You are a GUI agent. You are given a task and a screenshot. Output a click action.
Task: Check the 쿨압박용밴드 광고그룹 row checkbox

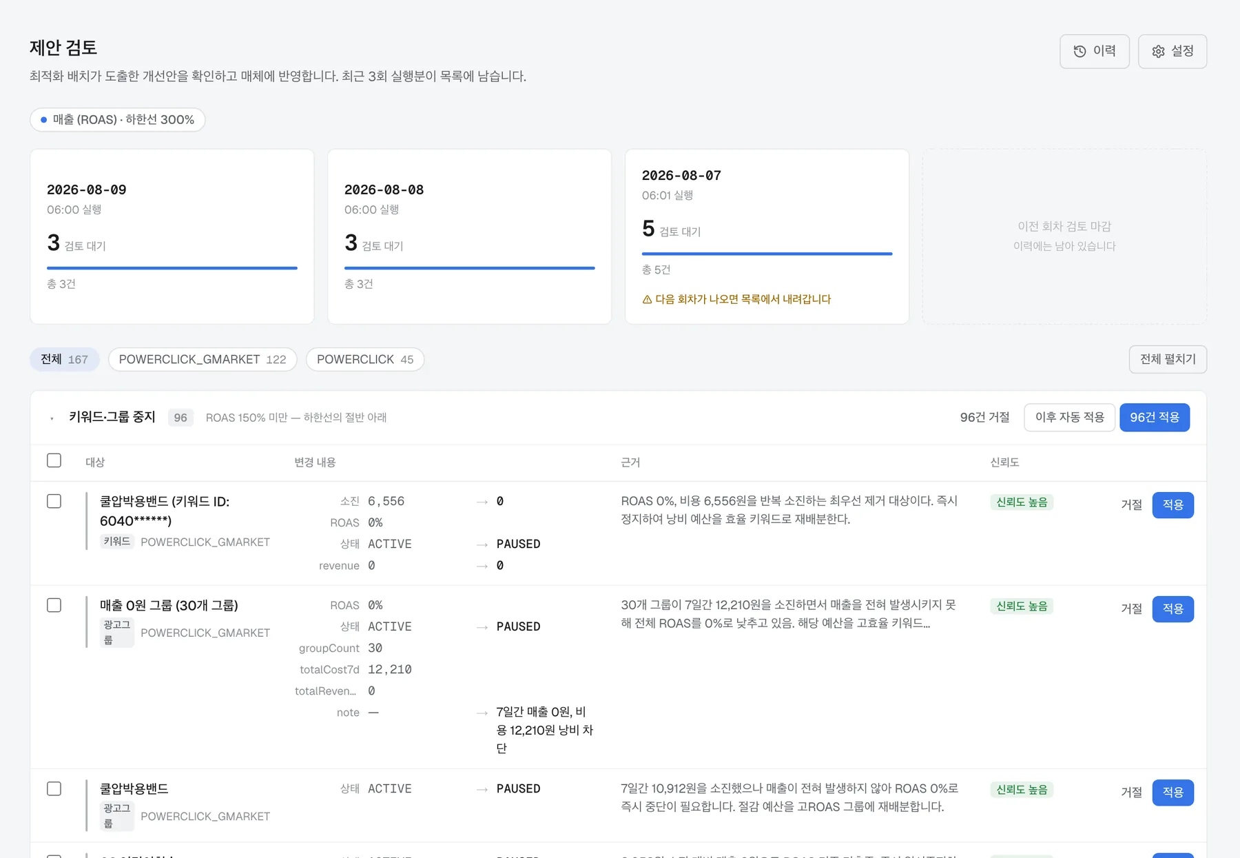click(x=54, y=788)
